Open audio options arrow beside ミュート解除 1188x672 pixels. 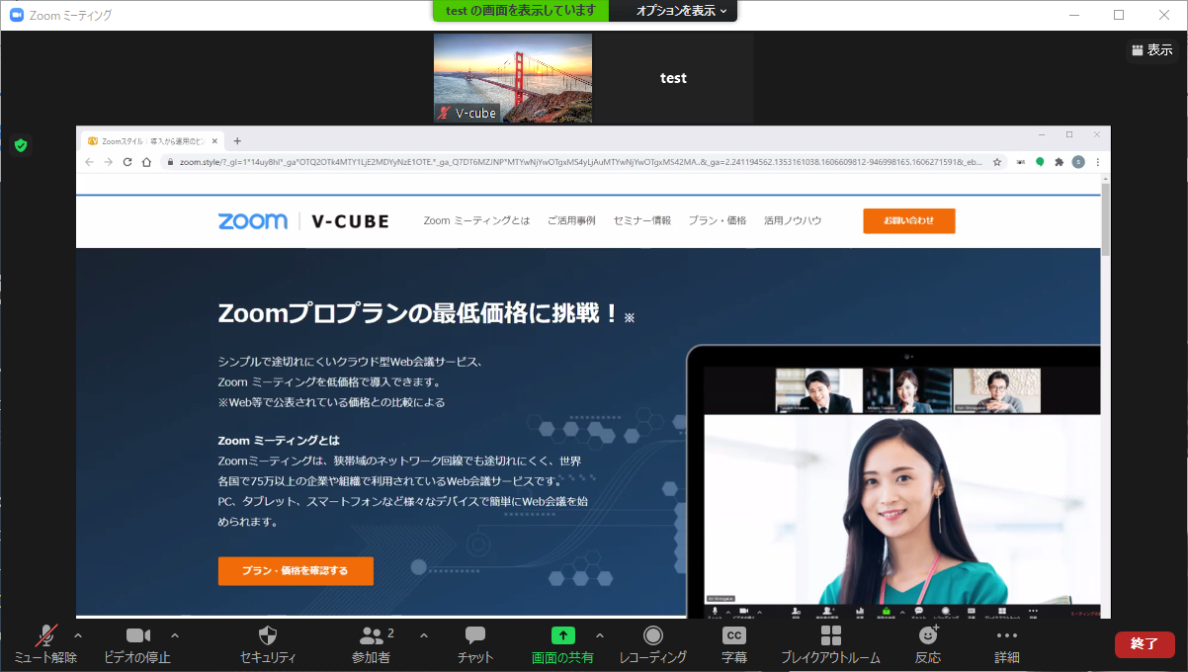pyautogui.click(x=79, y=635)
